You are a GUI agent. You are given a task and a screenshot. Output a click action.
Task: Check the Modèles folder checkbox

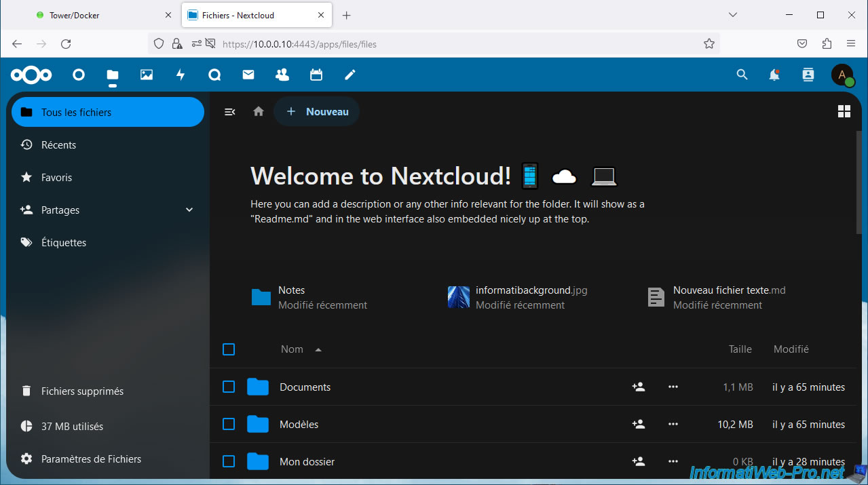tap(229, 424)
